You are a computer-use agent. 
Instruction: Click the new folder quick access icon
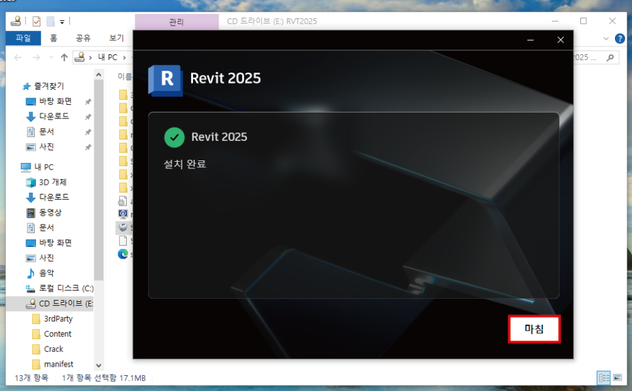[50, 21]
